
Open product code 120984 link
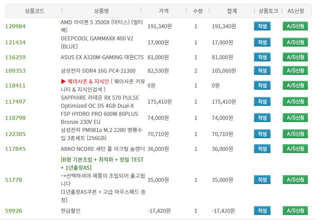(x=15, y=26)
